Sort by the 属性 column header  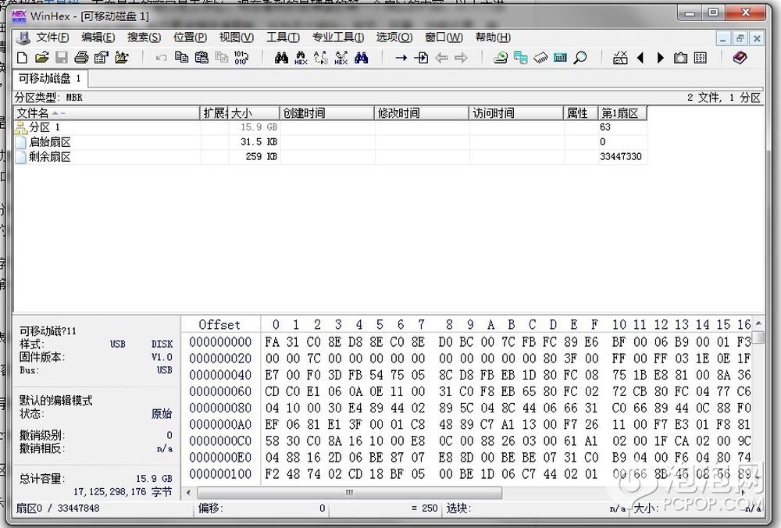581,113
